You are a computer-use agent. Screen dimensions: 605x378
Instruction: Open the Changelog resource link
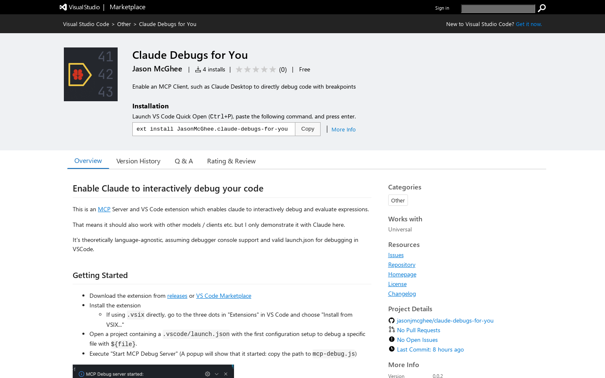[x=402, y=294]
